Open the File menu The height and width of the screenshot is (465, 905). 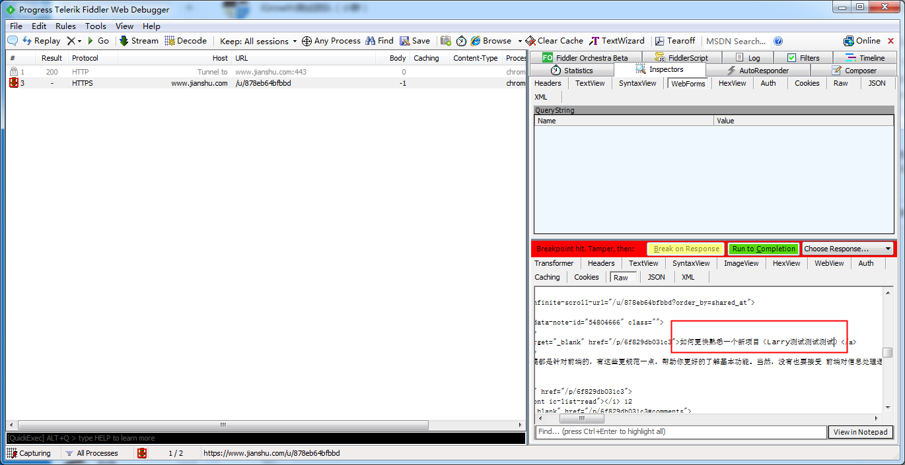(x=16, y=26)
